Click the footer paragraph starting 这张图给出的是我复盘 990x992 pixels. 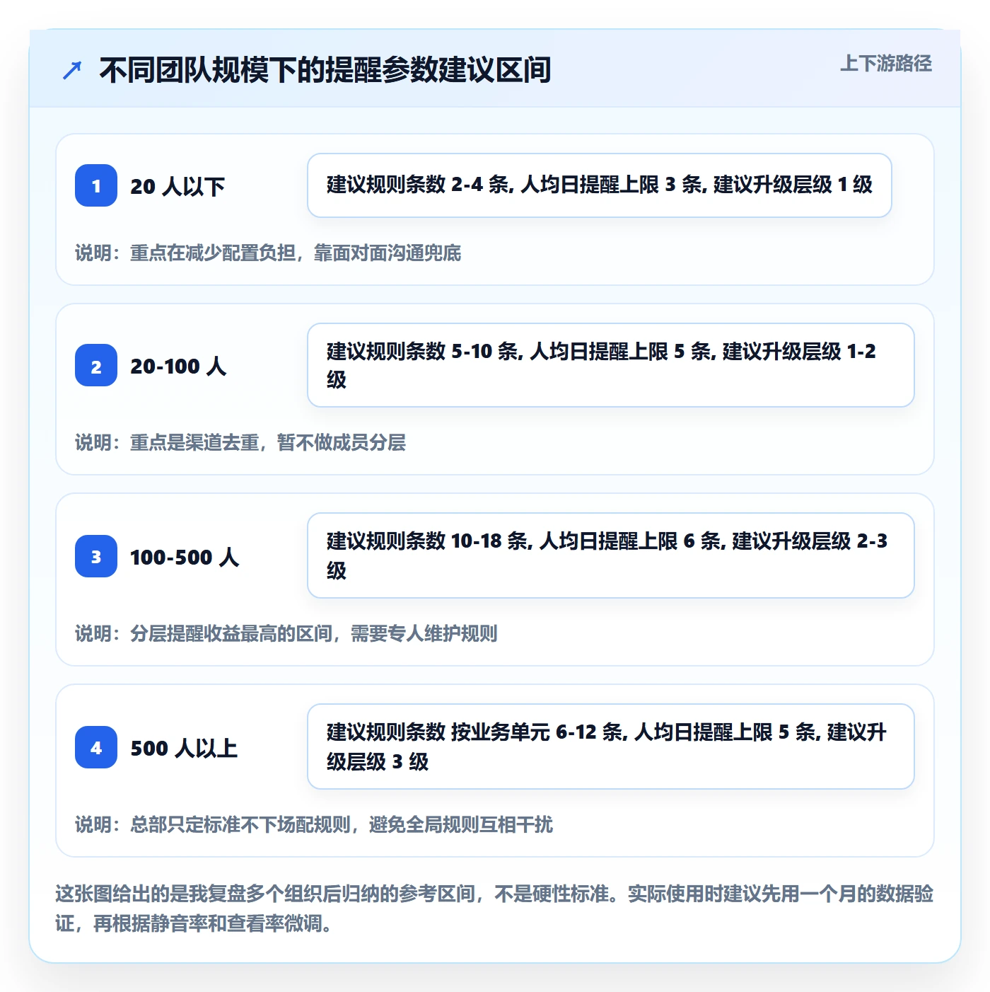click(494, 909)
